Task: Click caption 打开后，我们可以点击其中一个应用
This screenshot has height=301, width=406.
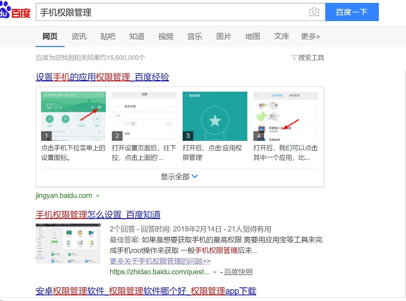Action: pyautogui.click(x=285, y=153)
